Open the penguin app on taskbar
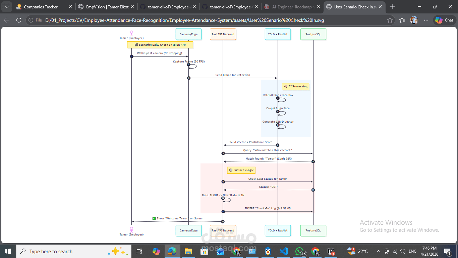 (268, 251)
